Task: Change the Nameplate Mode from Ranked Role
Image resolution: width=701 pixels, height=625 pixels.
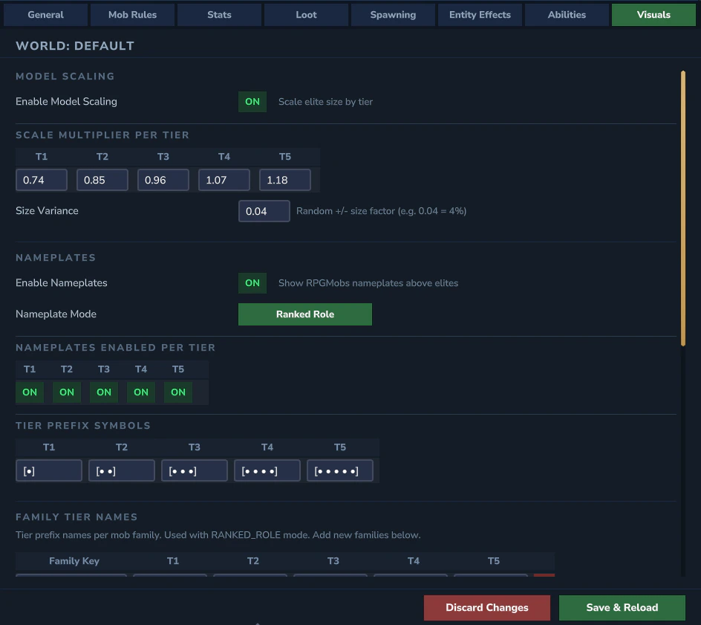Action: pos(304,314)
